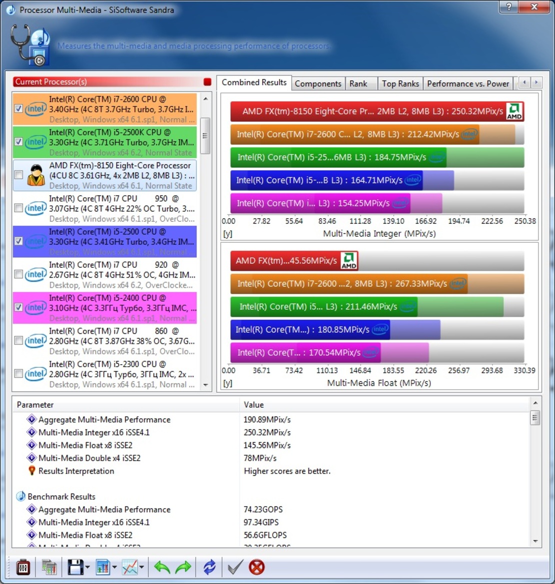Go back with the green left arrow
Screen dimensions: 555x584
tap(162, 567)
